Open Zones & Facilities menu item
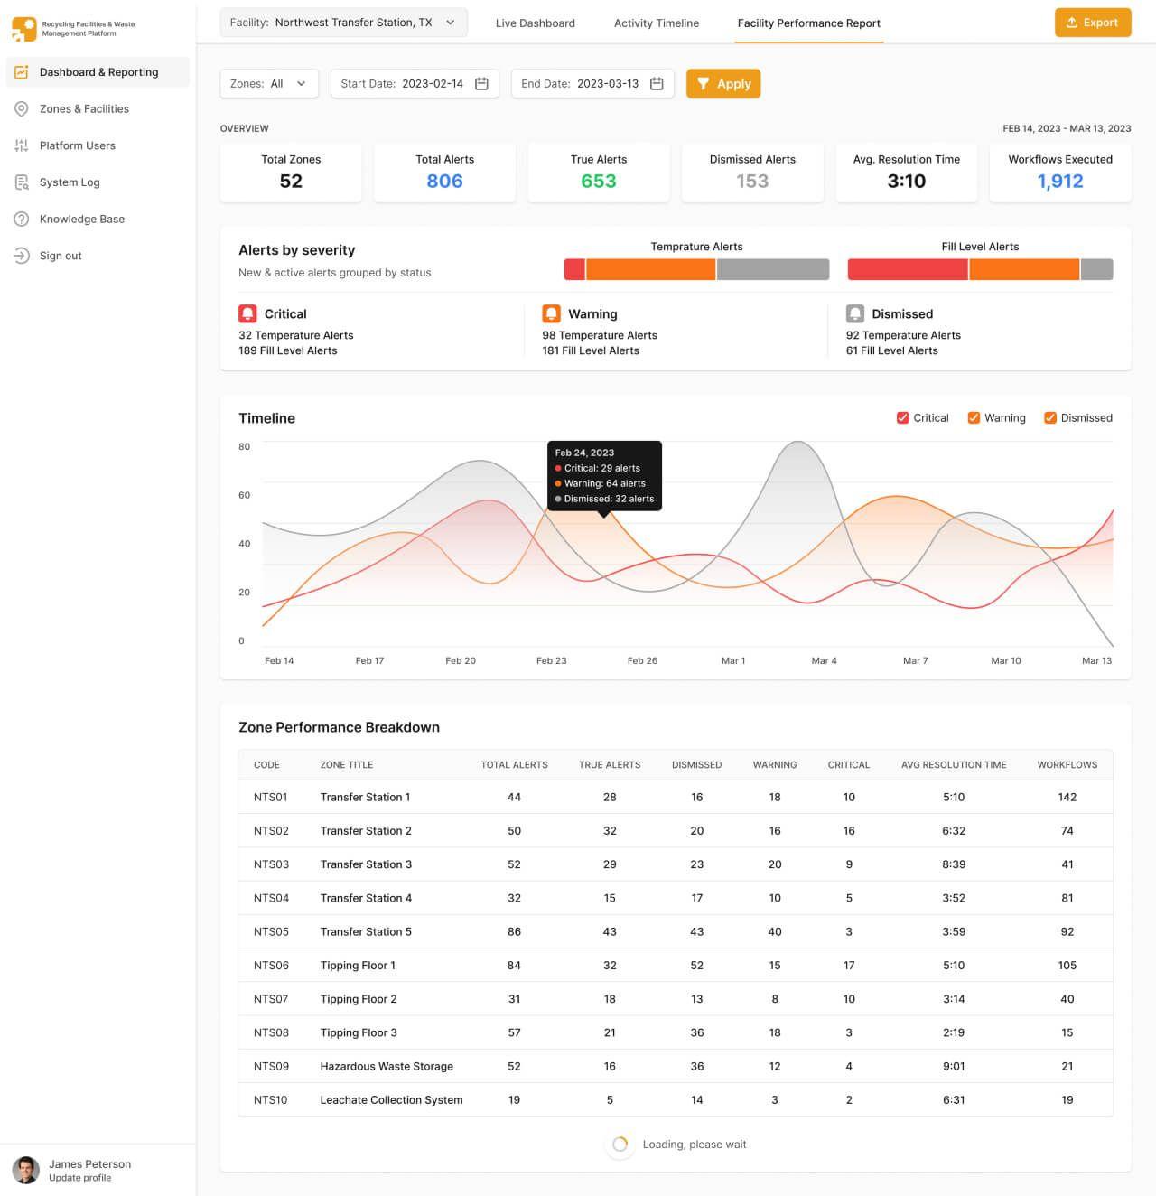Screen dimensions: 1156x1196 pos(98,109)
